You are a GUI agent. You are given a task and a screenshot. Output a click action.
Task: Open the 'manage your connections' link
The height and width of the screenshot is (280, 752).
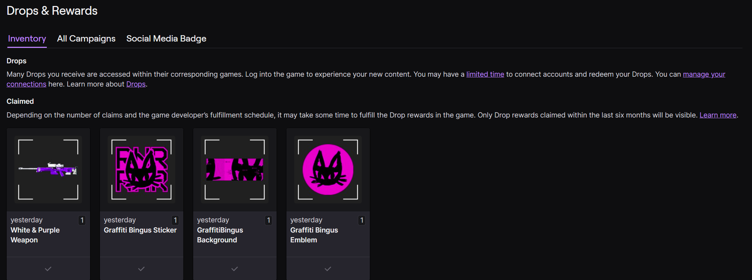click(x=704, y=74)
